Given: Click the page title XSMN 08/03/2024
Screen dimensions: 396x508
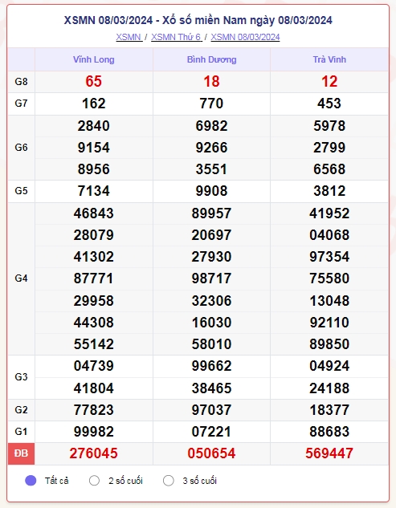Looking at the screenshot, I should tap(198, 20).
